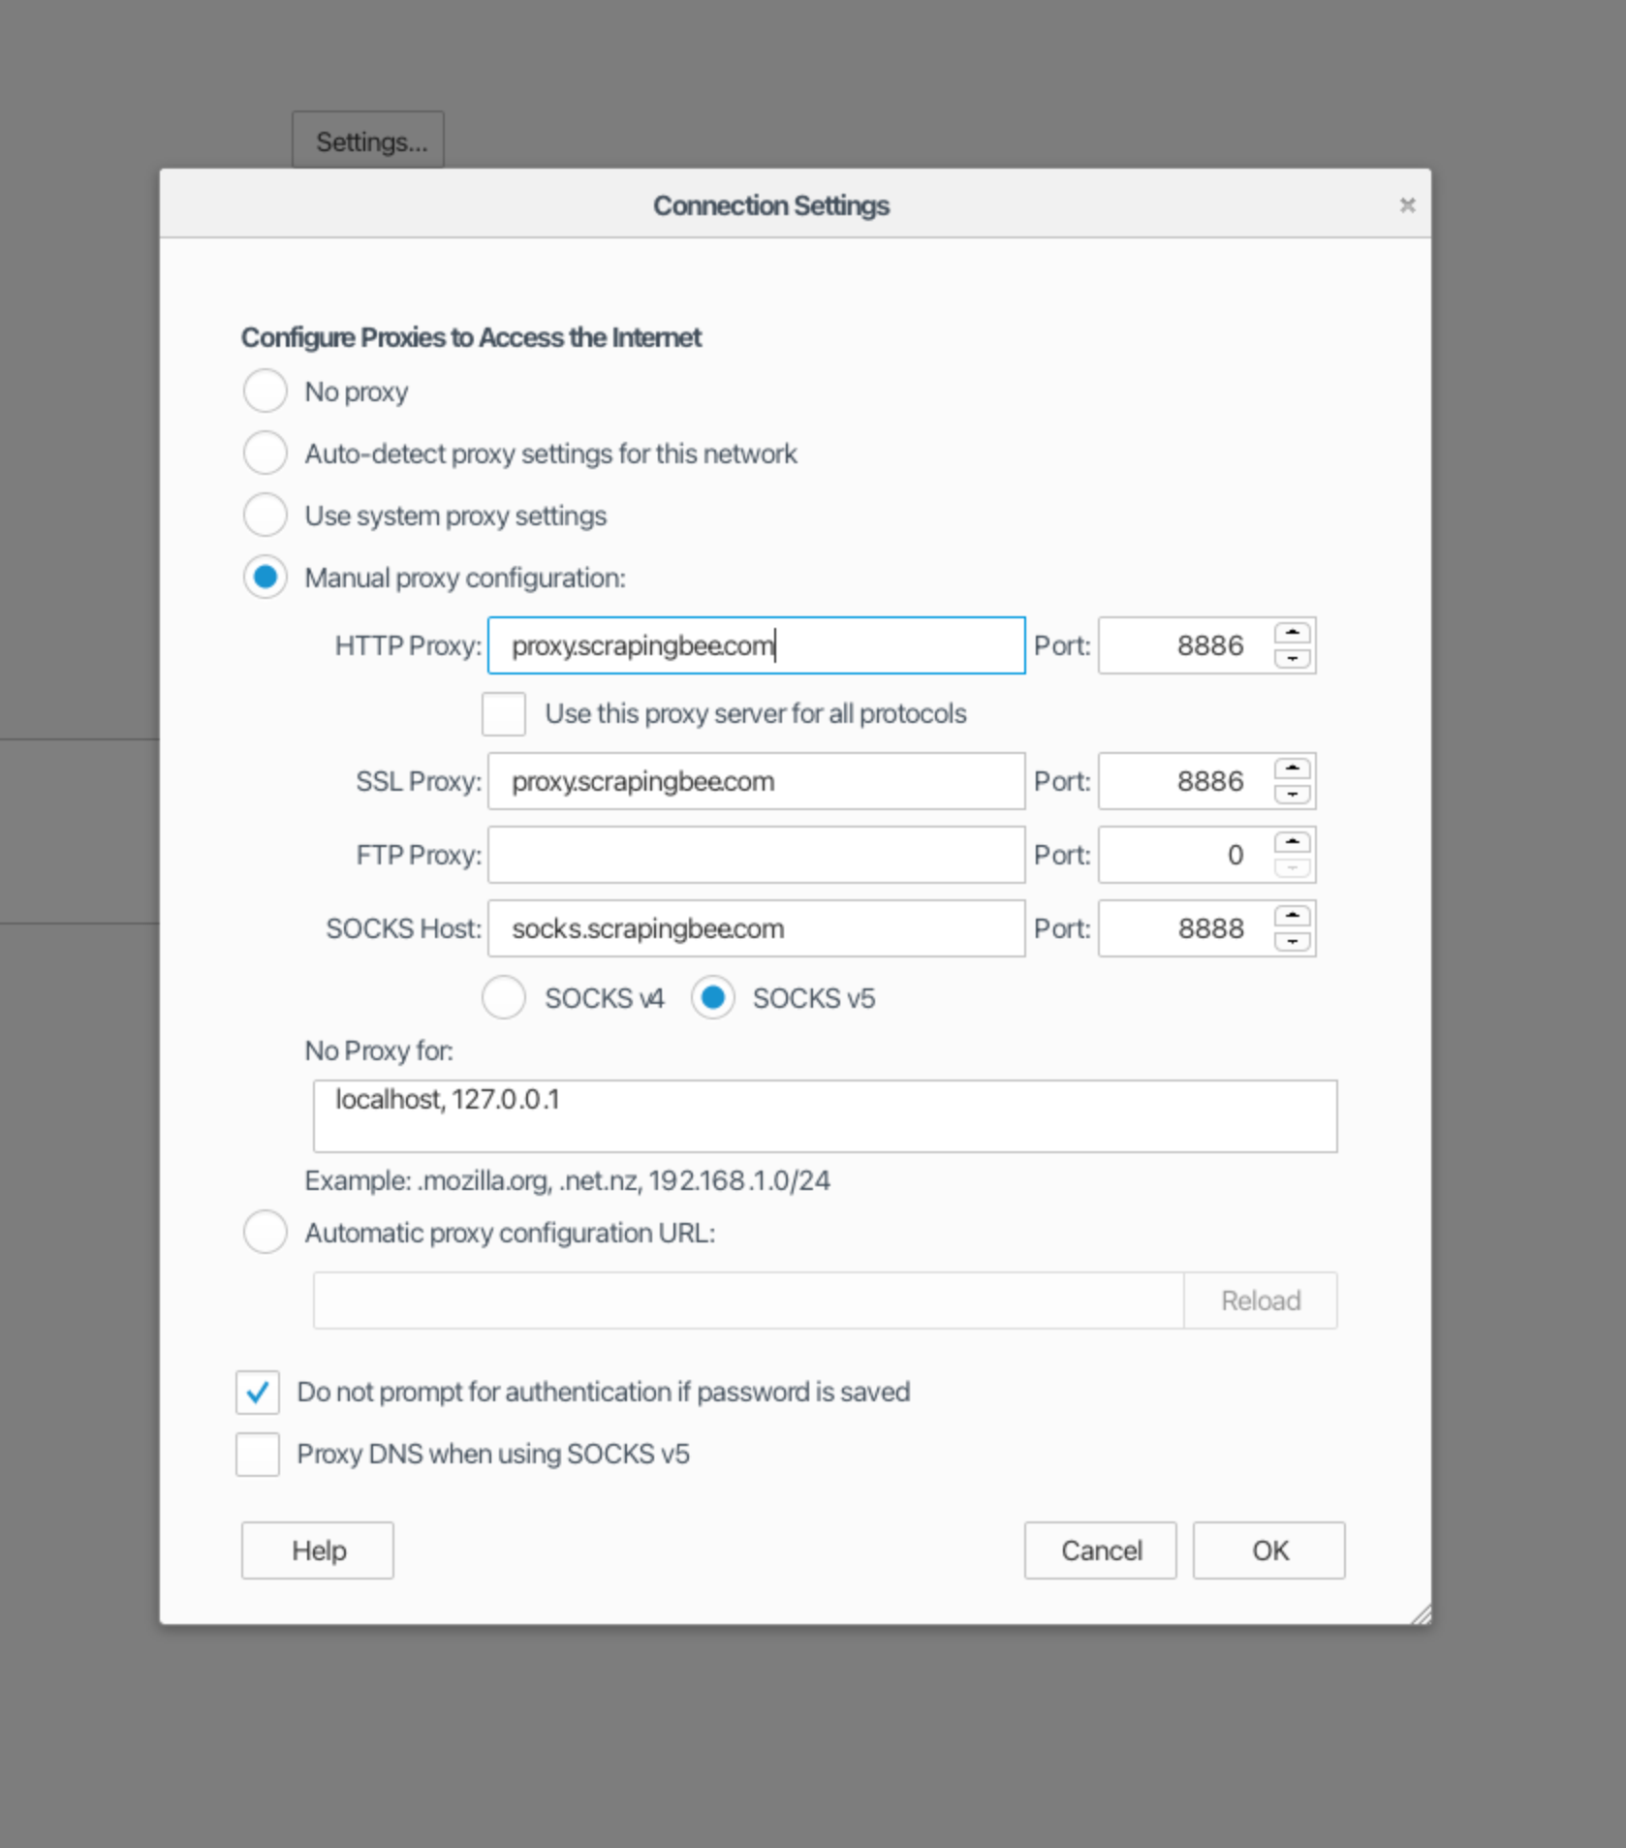Increase the SSL Proxy port number
1626x1848 pixels.
pyautogui.click(x=1292, y=768)
